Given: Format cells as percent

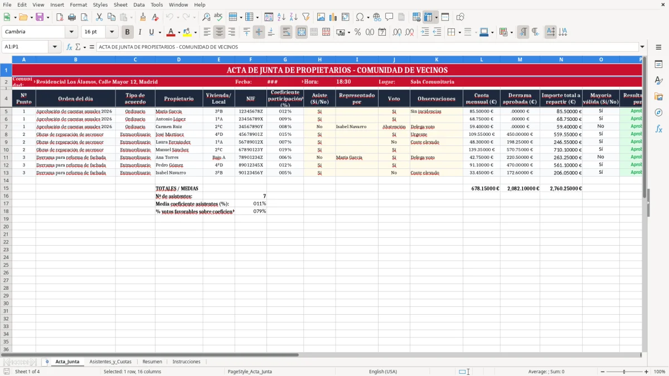Looking at the screenshot, I should tap(357, 32).
